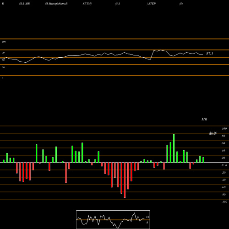Screen dimensions: 229x229
Task: Click the STEP text in the header
Action: click(x=152, y=4)
